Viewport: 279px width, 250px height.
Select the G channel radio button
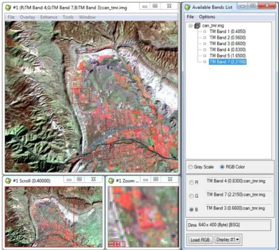(192, 196)
